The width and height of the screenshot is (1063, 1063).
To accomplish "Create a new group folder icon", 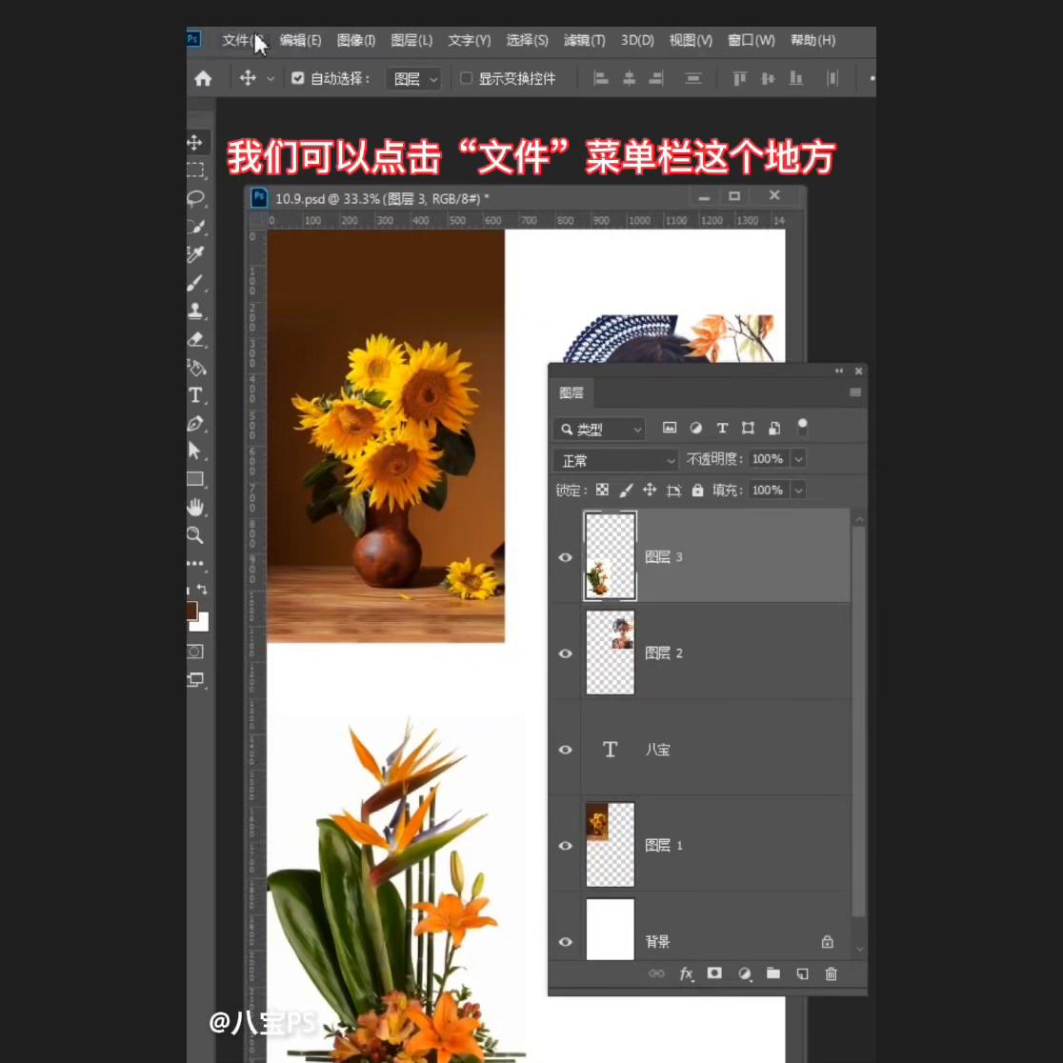I will tap(773, 973).
